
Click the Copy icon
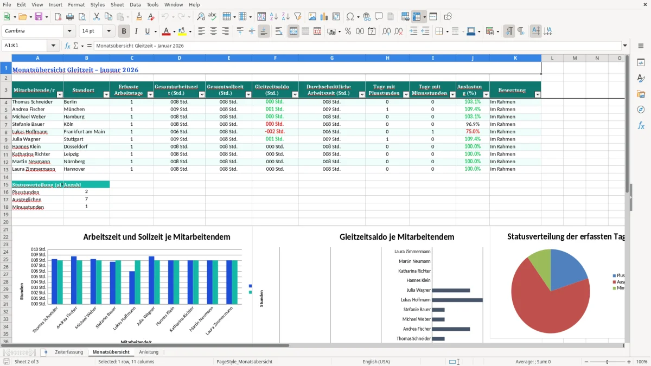tap(108, 17)
